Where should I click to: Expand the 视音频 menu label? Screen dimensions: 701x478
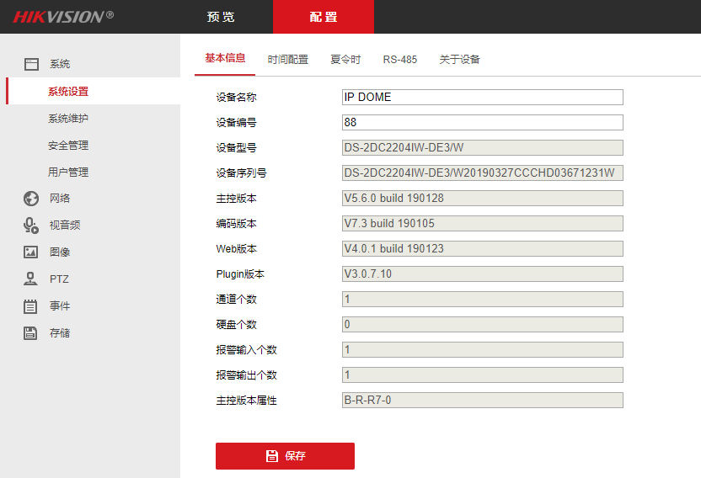click(x=65, y=226)
